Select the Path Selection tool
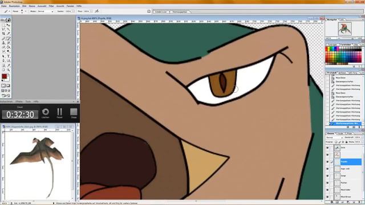Screen dimensions: 365x205 [x=3, y=56]
